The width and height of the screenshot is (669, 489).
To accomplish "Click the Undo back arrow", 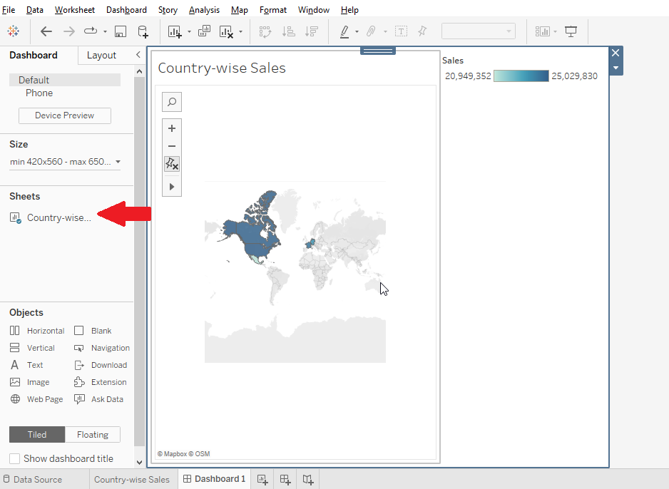I will [x=46, y=31].
